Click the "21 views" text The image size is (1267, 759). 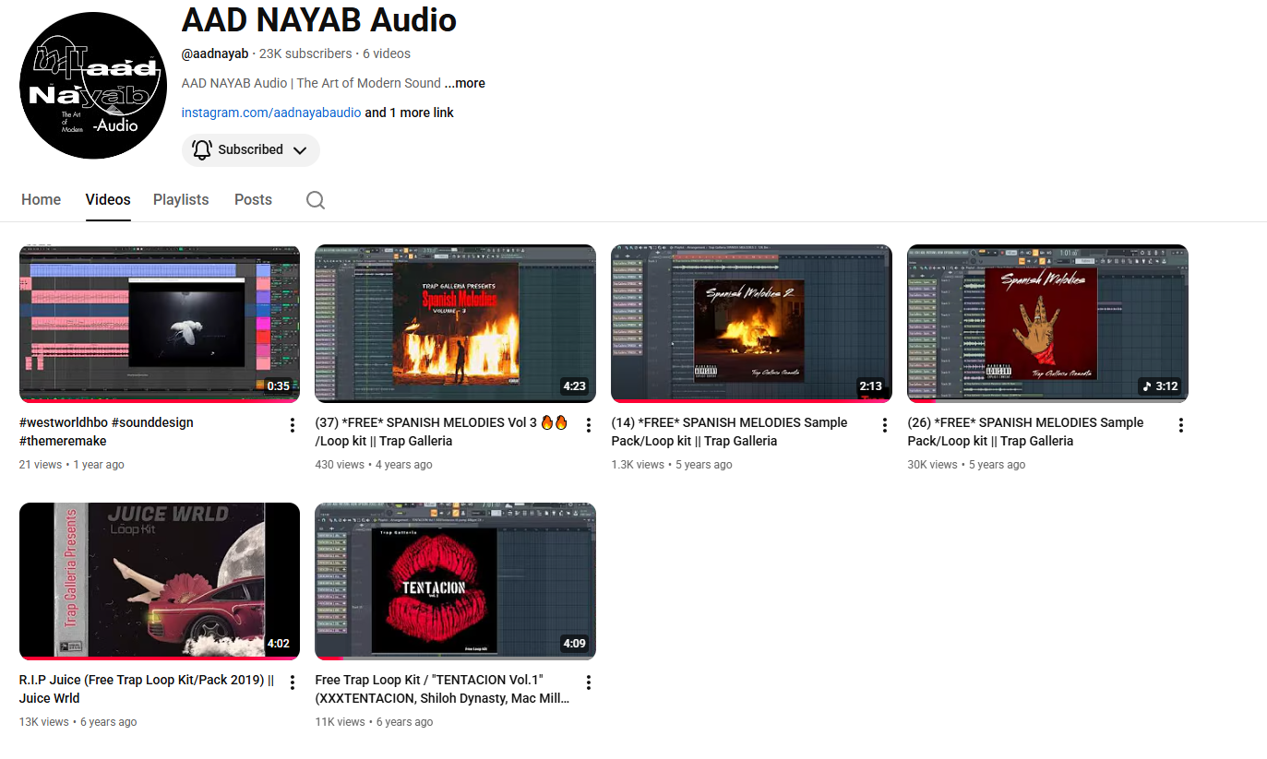click(41, 465)
